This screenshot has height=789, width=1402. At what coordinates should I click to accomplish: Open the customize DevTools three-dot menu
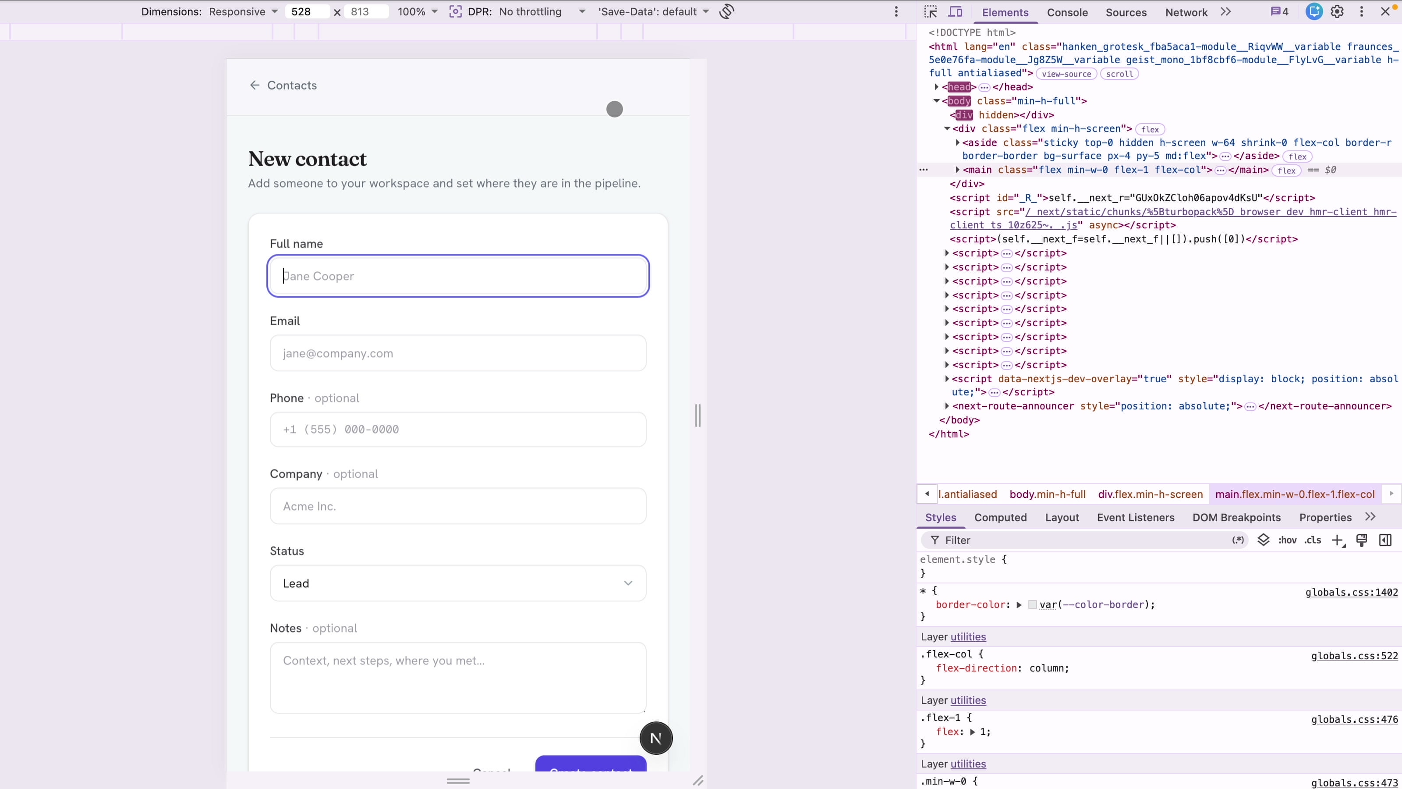(x=1362, y=11)
